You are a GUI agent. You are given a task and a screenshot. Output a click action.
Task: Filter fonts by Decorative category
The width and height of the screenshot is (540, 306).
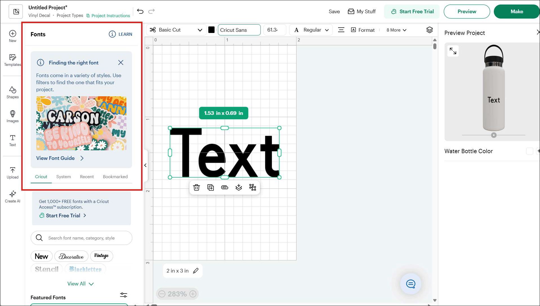71,256
